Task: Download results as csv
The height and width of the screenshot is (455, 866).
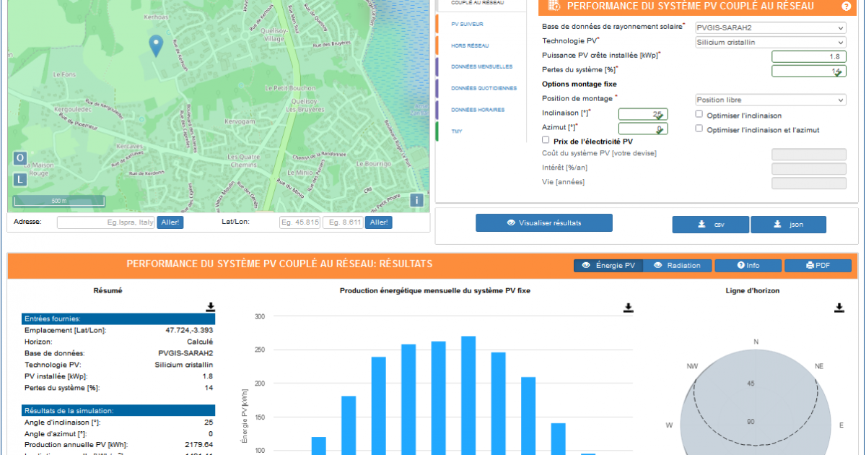Action: [710, 225]
